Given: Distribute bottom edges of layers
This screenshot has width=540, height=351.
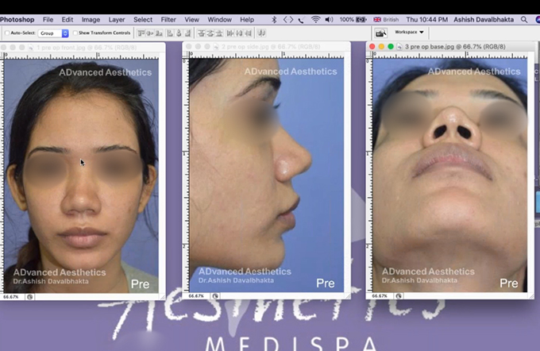Looking at the screenshot, I should coord(219,33).
